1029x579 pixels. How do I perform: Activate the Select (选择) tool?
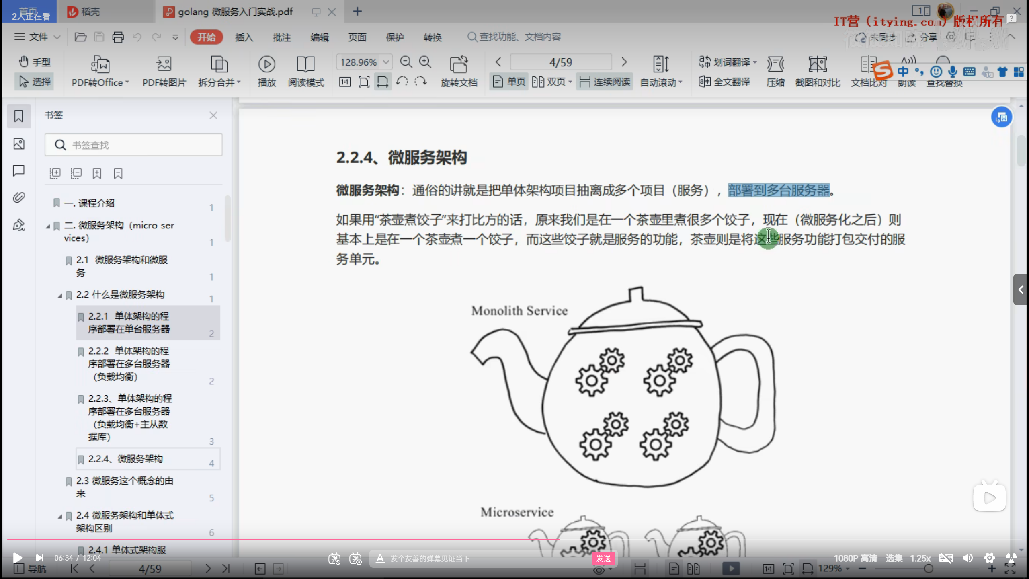click(35, 82)
